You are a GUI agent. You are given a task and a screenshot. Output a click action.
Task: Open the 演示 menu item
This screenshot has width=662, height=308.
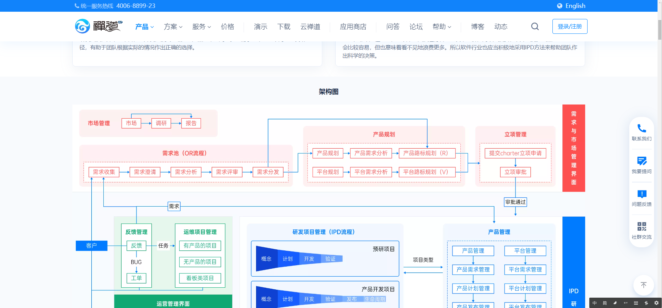point(261,27)
